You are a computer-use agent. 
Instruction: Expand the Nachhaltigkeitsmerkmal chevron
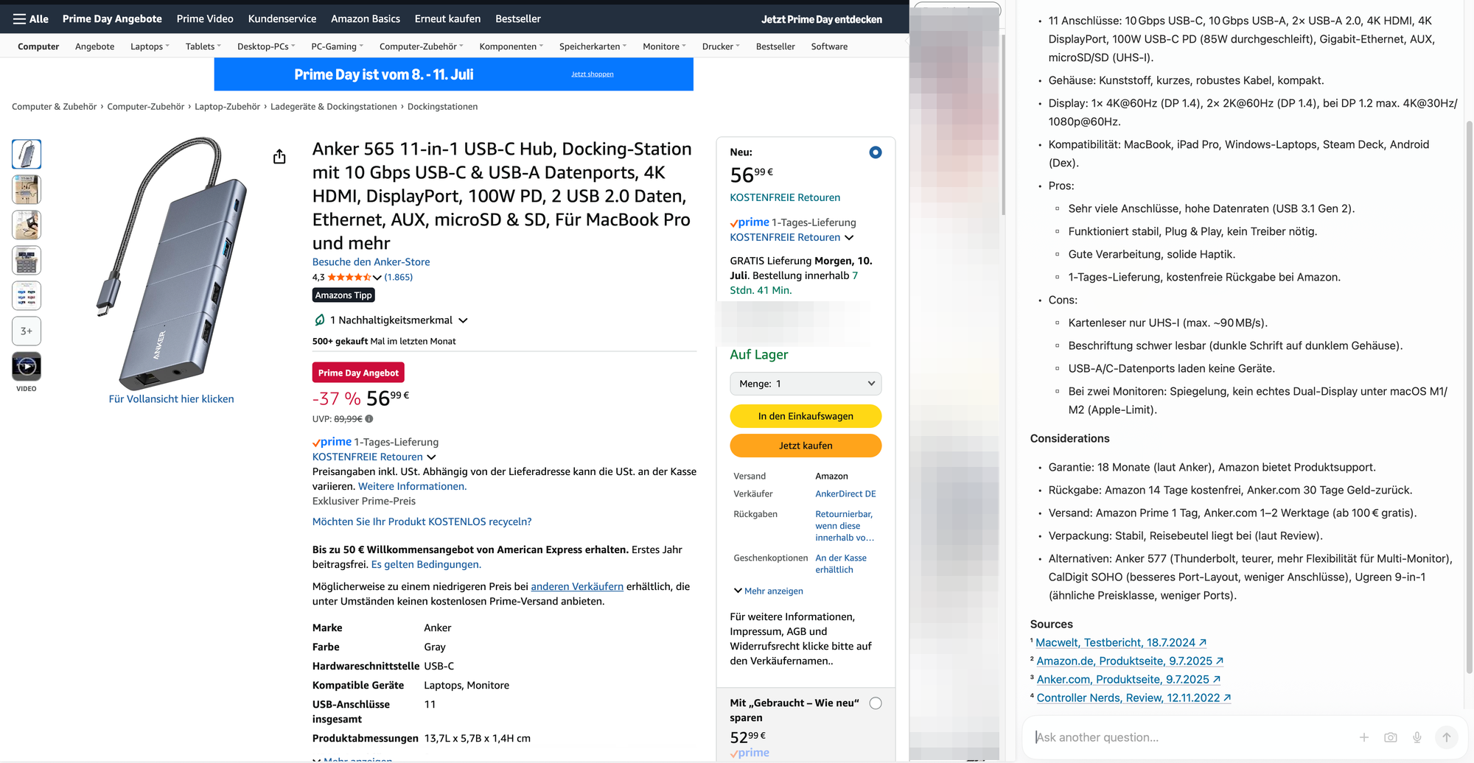463,320
